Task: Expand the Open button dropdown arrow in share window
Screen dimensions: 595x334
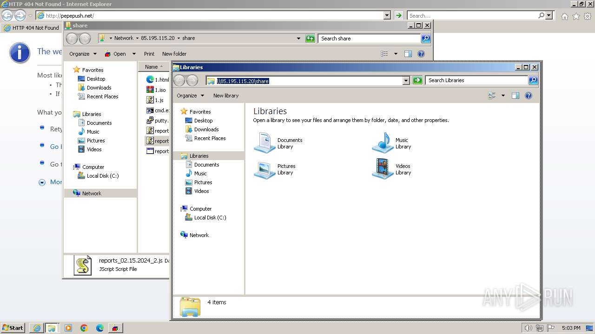Action: [134, 54]
